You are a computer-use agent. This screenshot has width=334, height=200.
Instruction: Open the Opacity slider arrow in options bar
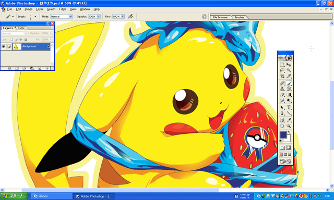click(x=99, y=16)
